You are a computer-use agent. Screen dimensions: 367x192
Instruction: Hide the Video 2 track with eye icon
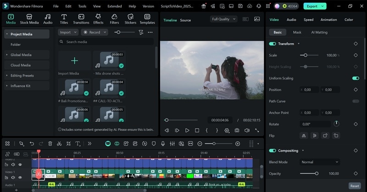pyautogui.click(x=20, y=165)
